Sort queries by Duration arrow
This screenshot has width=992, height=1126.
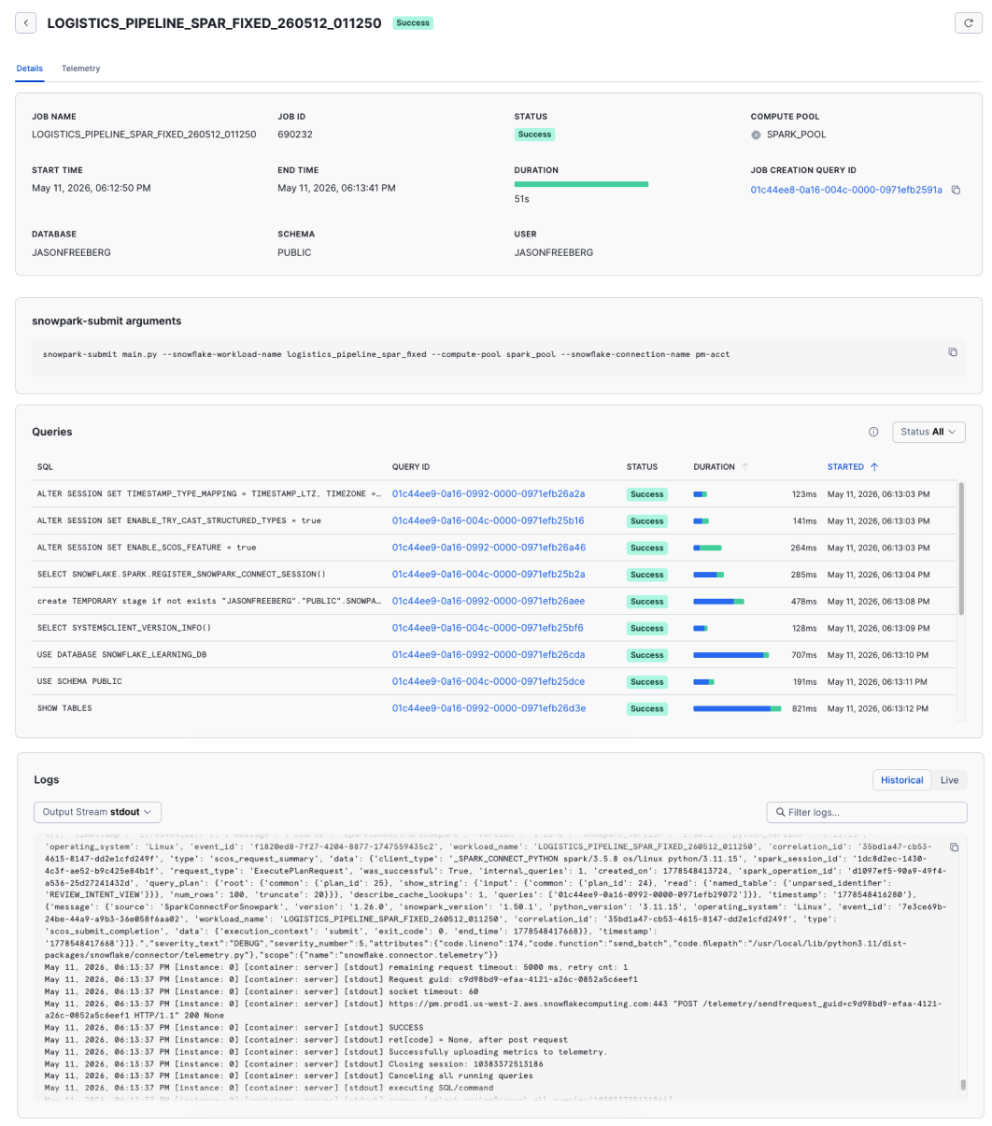[744, 466]
